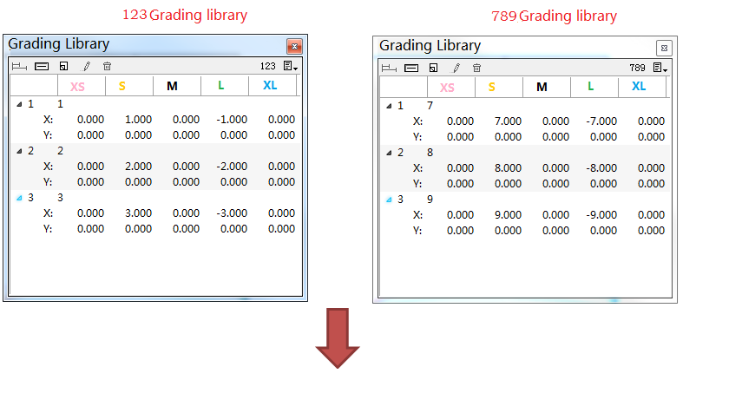The height and width of the screenshot is (393, 742).
Task: Click the pencil edit icon in 123 library
Action: point(86,66)
